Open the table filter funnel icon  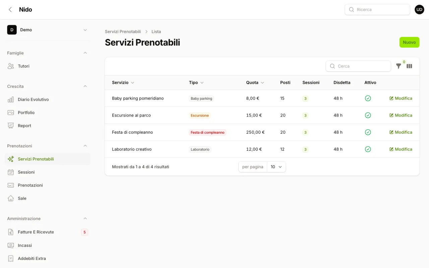click(399, 66)
